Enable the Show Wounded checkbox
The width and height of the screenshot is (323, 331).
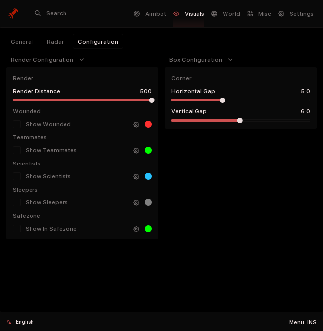[17, 124]
